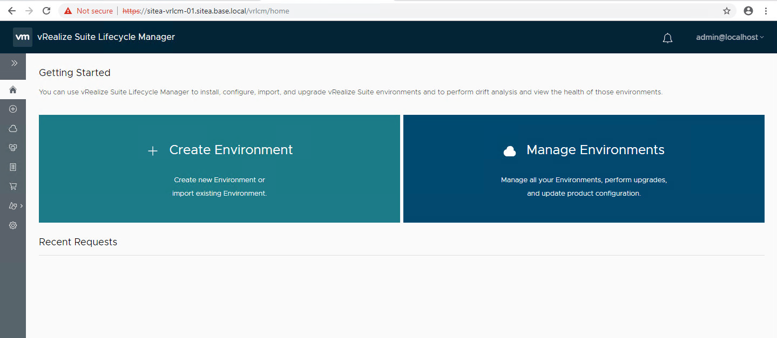The image size is (777, 338).
Task: Click the browser address bar URL
Action: pyautogui.click(x=216, y=11)
